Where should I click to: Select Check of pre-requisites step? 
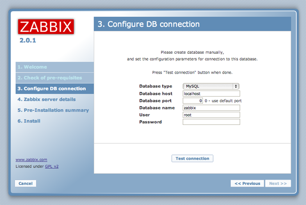pyautogui.click(x=49, y=77)
